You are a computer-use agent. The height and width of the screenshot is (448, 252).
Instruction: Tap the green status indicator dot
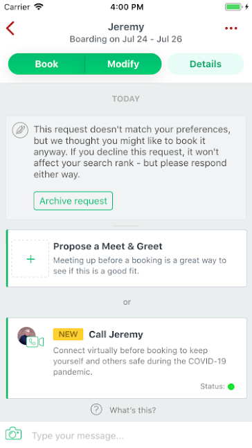(231, 386)
